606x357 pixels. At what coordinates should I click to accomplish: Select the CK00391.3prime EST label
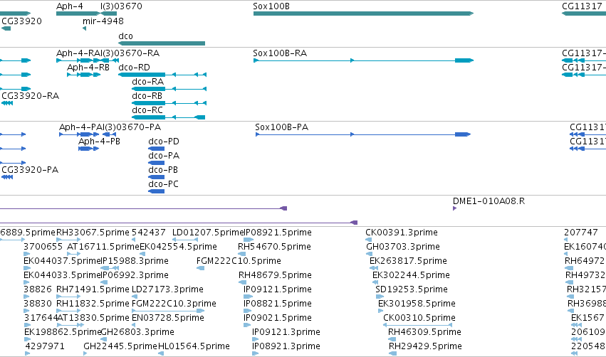pos(402,233)
